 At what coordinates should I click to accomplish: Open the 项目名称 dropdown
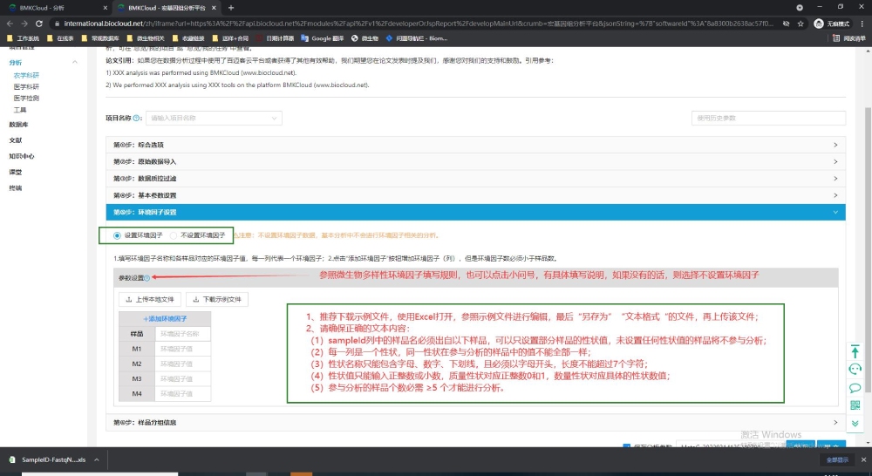(x=227, y=118)
